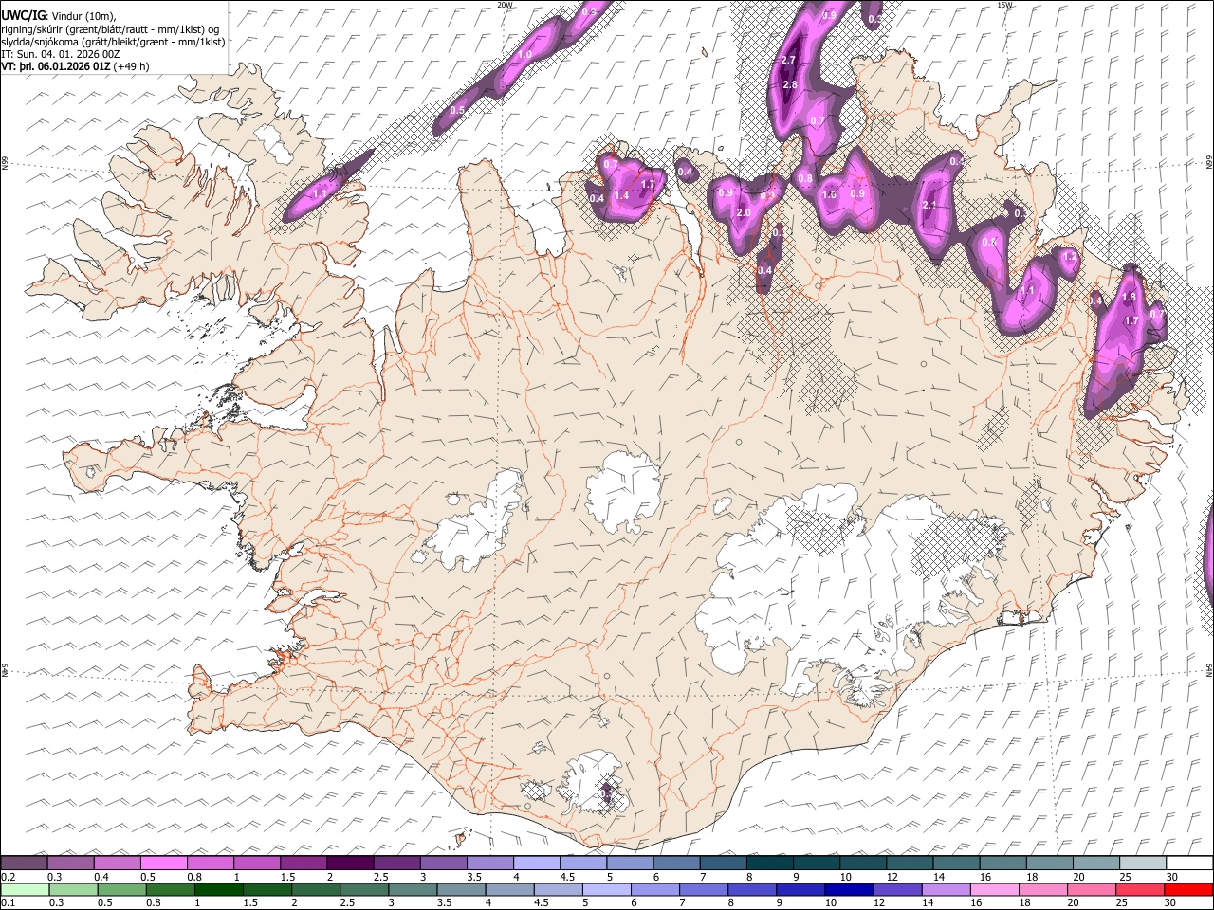Click the 'VT: þri. 06.01.2026 01Z' valid time
Image resolution: width=1214 pixels, height=910 pixels.
(x=55, y=66)
